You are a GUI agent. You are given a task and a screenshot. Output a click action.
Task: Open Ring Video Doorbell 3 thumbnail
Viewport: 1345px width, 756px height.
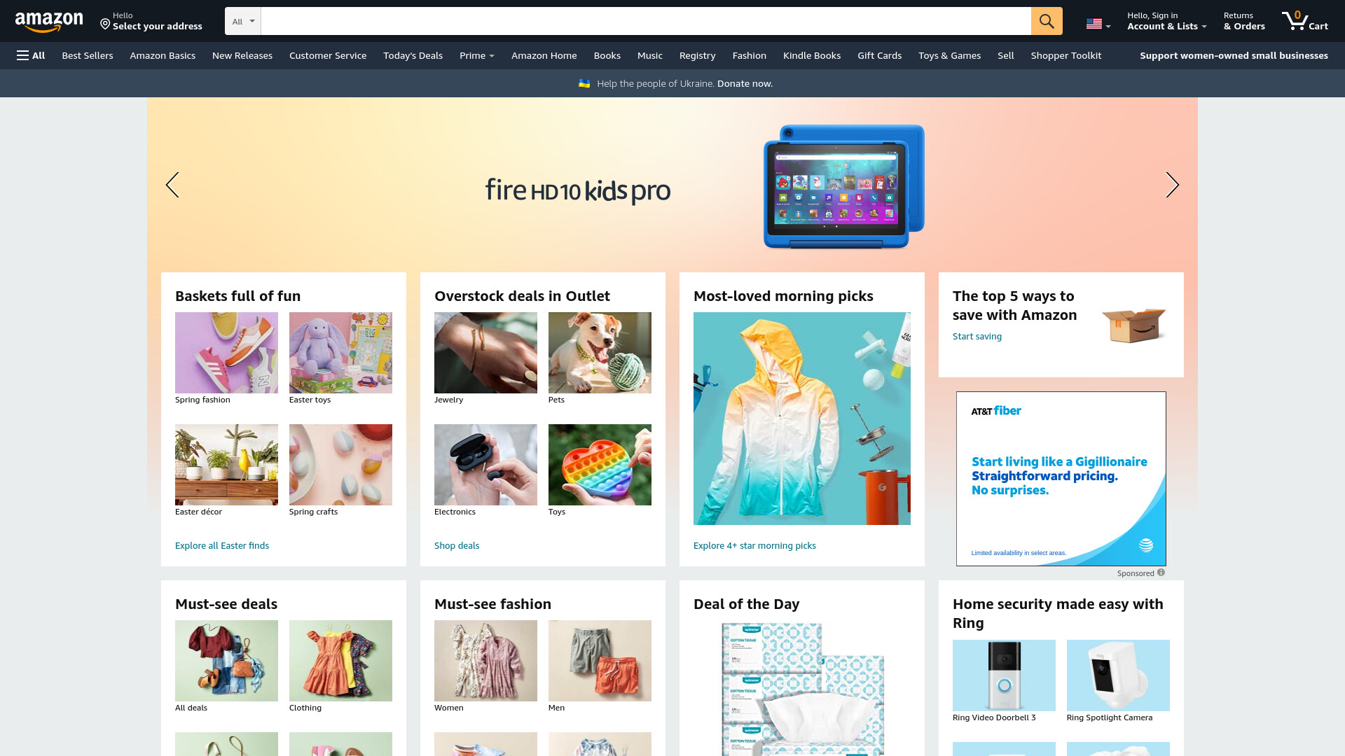pos(1004,675)
